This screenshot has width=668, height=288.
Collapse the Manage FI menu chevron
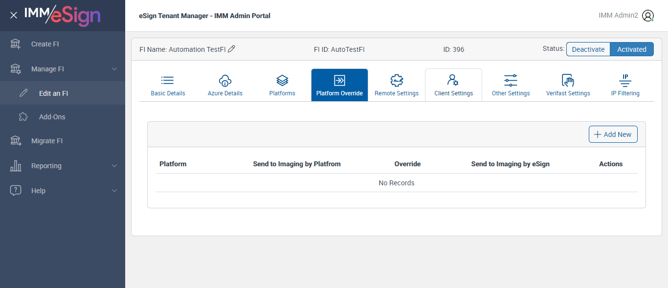[x=114, y=69]
